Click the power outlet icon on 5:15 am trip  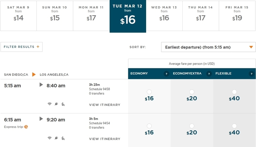tap(56, 104)
